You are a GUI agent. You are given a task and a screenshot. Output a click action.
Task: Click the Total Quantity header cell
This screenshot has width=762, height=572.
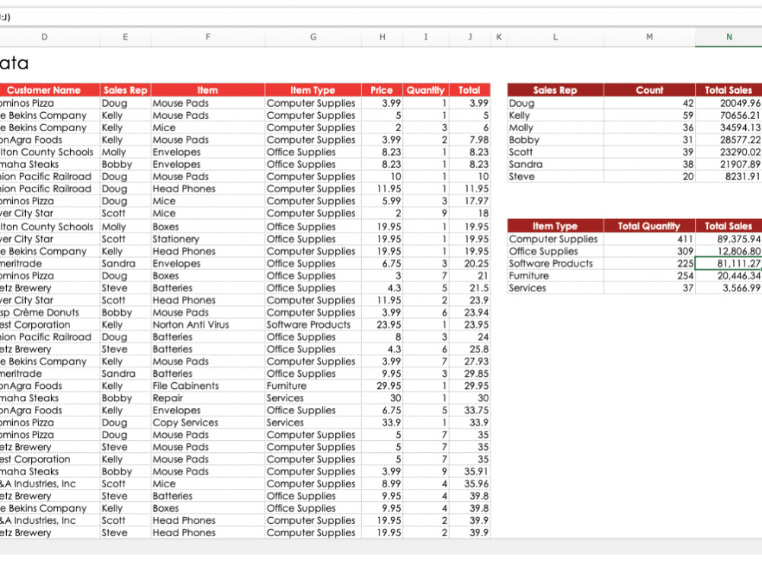pyautogui.click(x=649, y=226)
